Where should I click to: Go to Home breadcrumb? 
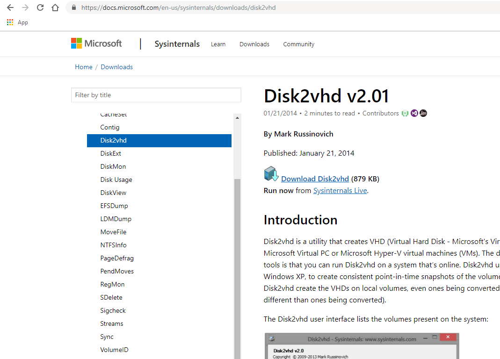point(84,67)
